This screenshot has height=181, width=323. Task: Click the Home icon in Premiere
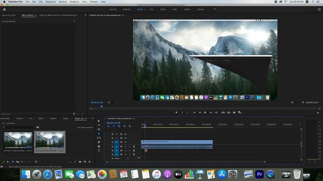click(5, 10)
